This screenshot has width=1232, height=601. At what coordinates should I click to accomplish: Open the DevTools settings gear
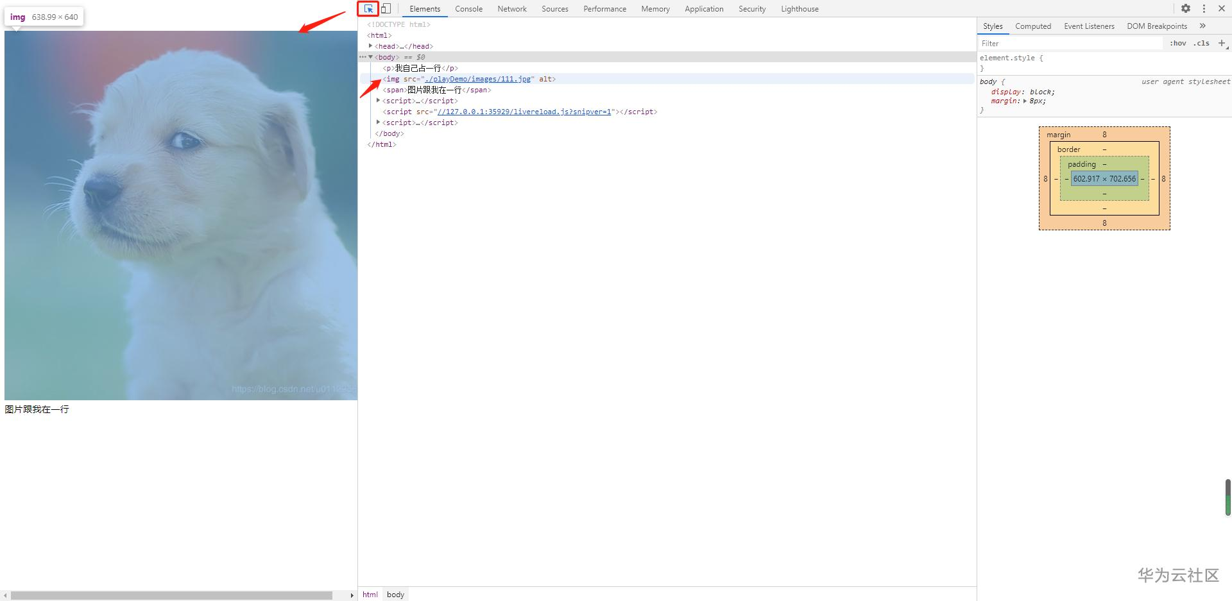(1186, 8)
